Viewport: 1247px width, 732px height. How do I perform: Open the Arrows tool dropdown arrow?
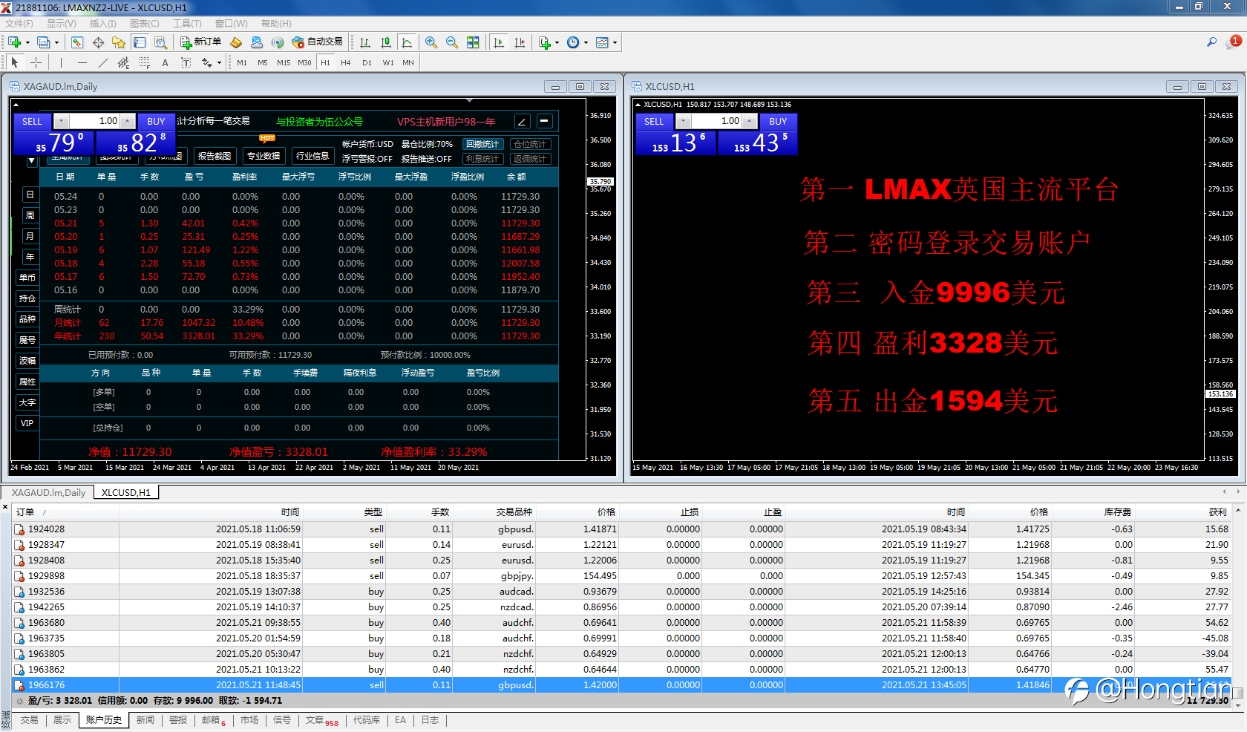[x=219, y=63]
